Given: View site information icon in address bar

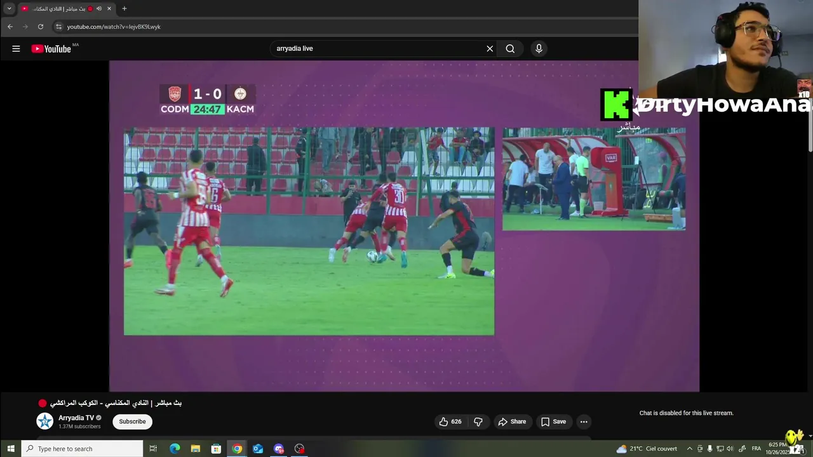Looking at the screenshot, I should tap(58, 27).
